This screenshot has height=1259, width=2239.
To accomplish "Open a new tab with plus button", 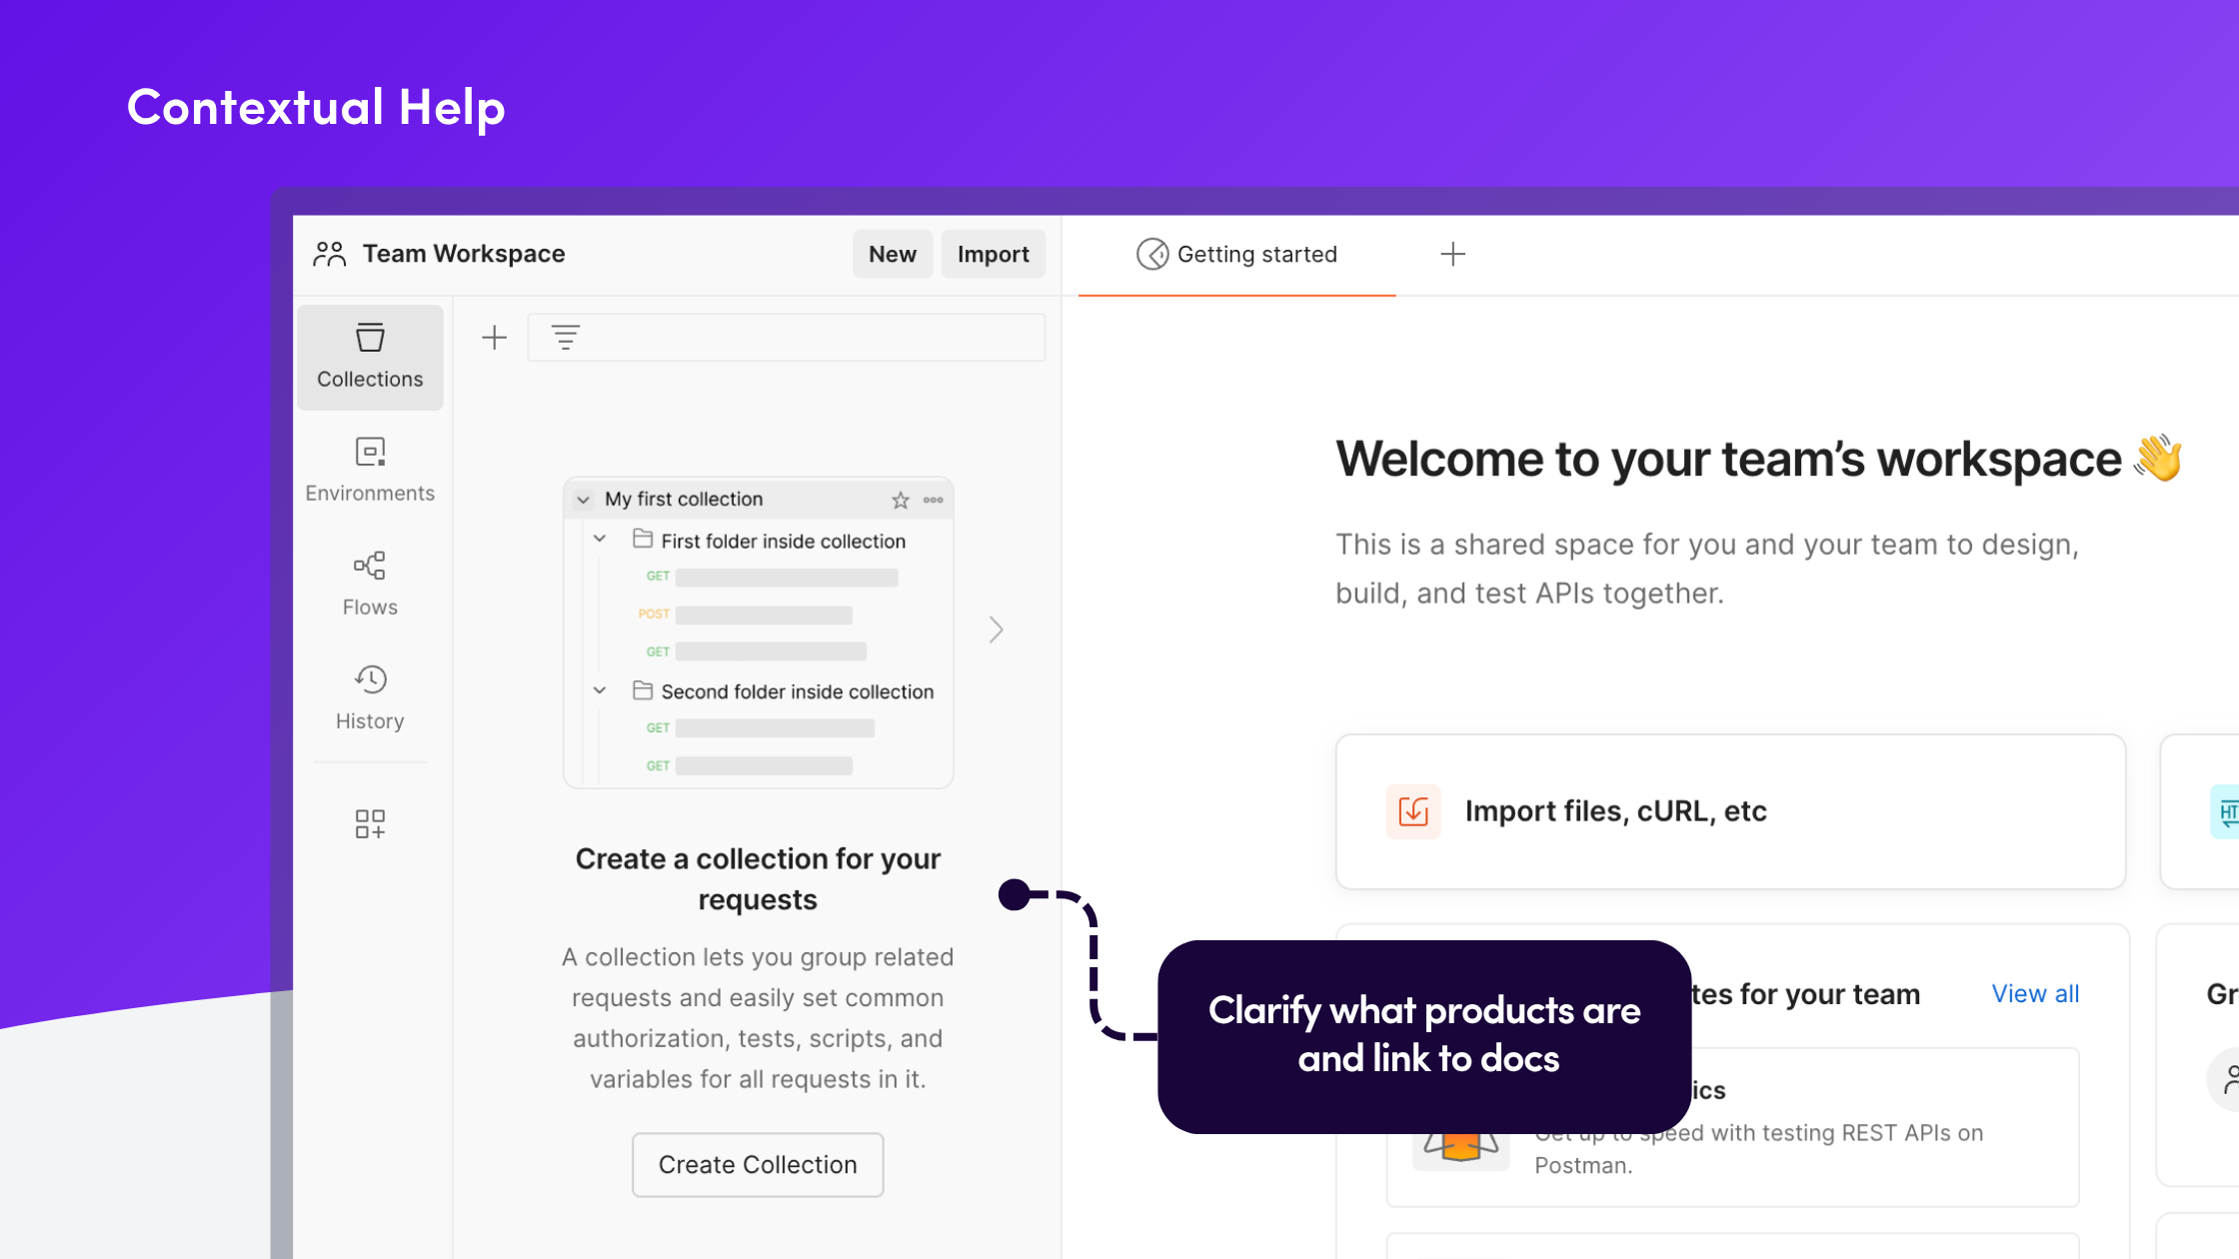I will (1452, 255).
